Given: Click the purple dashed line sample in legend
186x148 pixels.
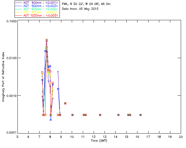Looking at the screenshot, I should (x=19, y=3).
